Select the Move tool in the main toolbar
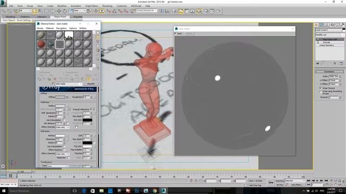The width and height of the screenshot is (346, 194). (59, 11)
